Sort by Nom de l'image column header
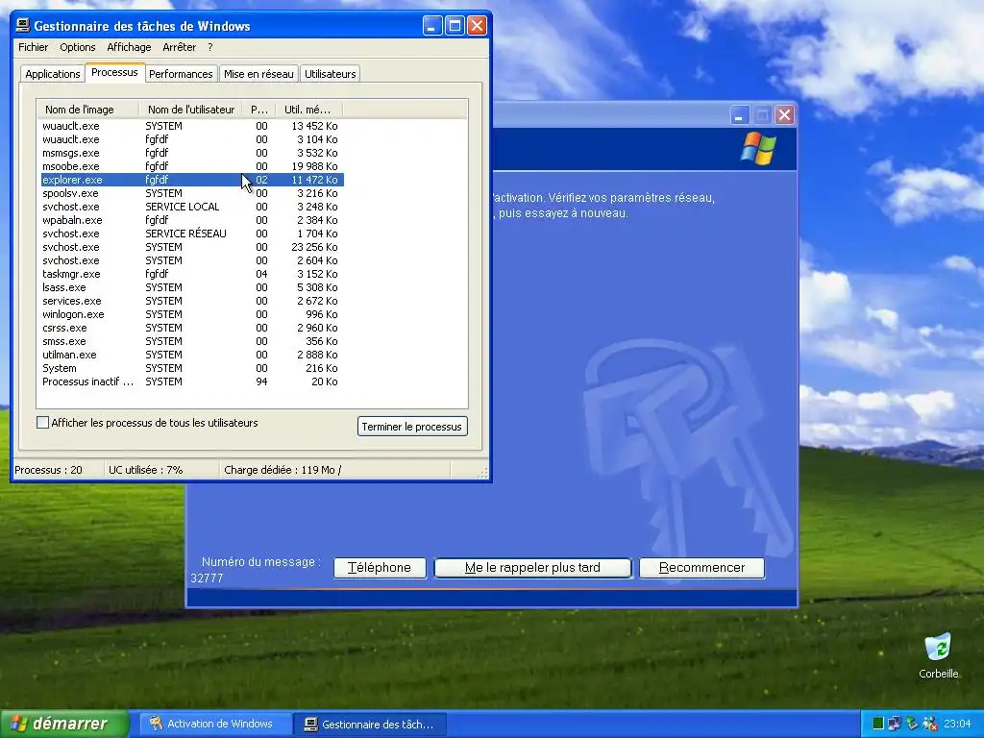This screenshot has height=738, width=984. pos(87,110)
